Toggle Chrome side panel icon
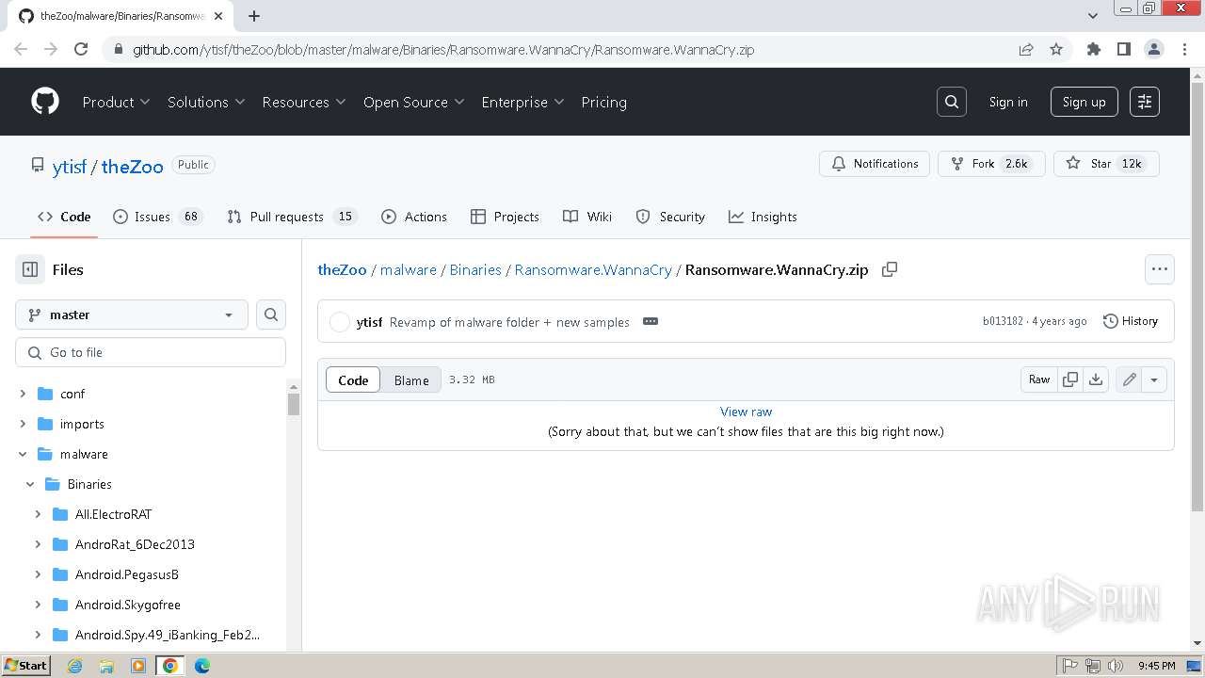The height and width of the screenshot is (678, 1205). 1124,49
